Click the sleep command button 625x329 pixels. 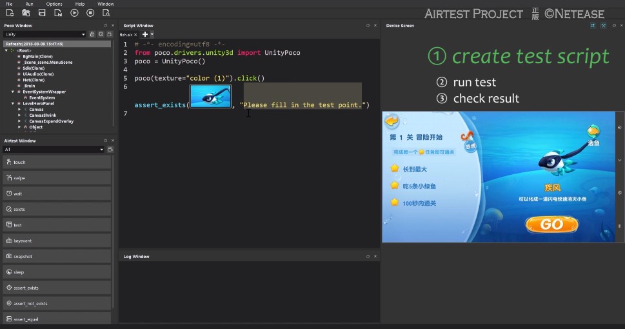57,272
